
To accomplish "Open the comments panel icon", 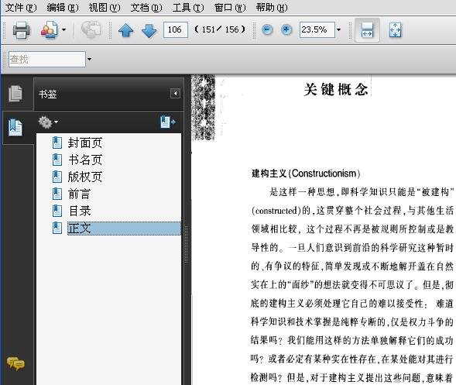I will pos(15,363).
